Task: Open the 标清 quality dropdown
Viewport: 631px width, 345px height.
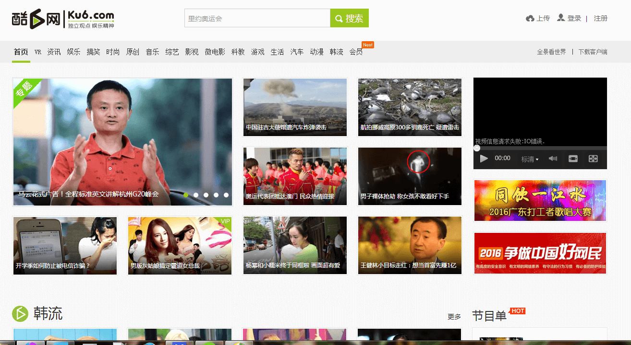Action: [x=530, y=159]
